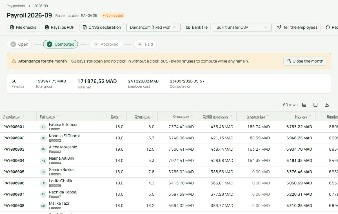The width and height of the screenshot is (338, 214).
Task: Select the Open step
Action: click(19, 44)
